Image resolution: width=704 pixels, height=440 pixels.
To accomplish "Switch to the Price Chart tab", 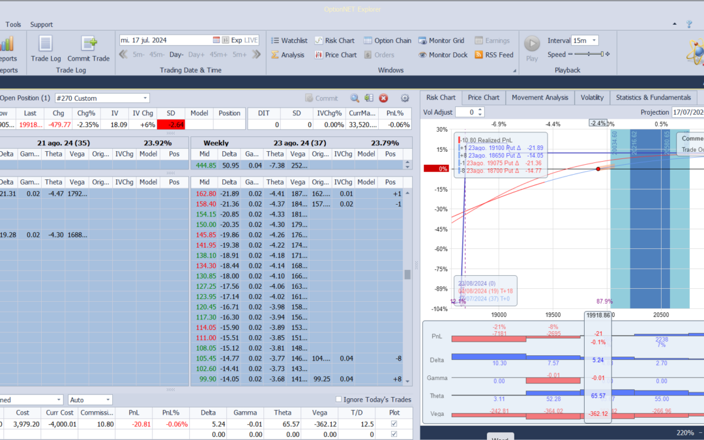I will pyautogui.click(x=483, y=97).
